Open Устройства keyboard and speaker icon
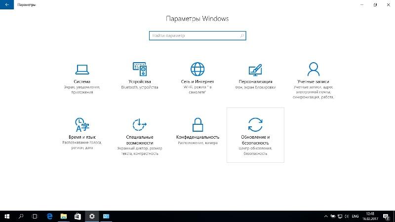The height and width of the screenshot is (222, 395). 140,69
